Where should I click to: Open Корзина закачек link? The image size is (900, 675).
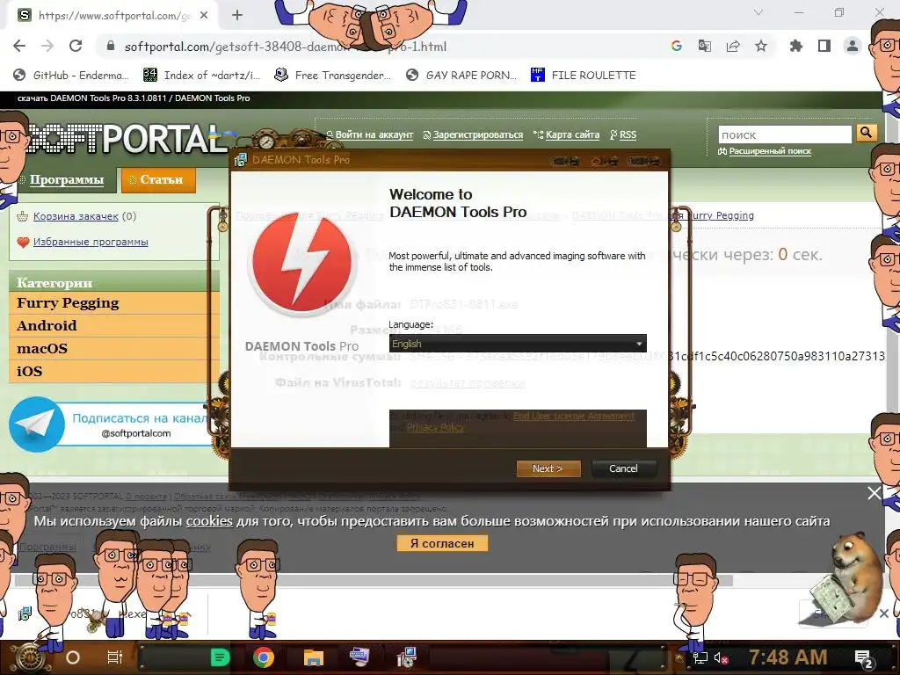point(76,216)
